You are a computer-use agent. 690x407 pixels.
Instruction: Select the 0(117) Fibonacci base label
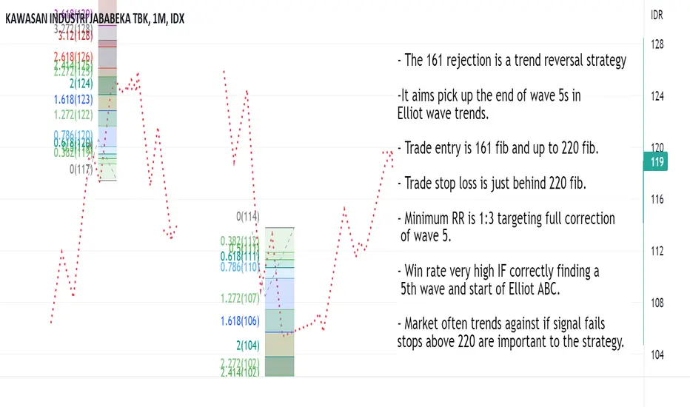click(81, 168)
